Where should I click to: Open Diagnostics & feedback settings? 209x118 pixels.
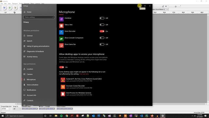(35, 51)
